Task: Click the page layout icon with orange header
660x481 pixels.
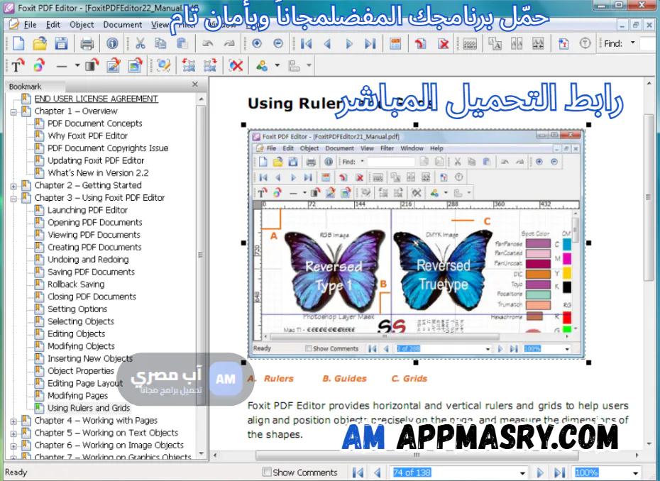Action: pyautogui.click(x=395, y=43)
